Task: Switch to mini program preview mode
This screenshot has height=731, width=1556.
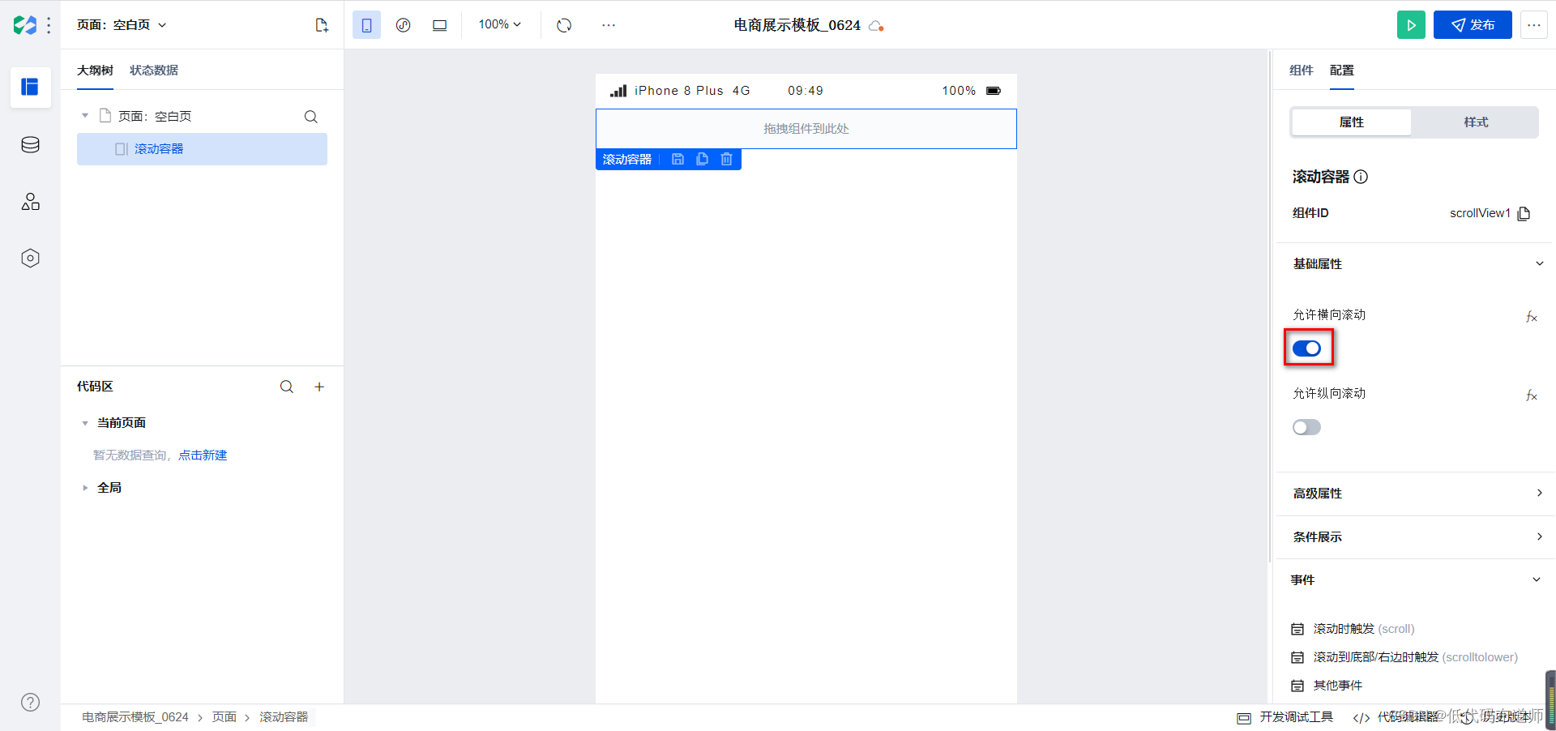Action: [x=403, y=25]
